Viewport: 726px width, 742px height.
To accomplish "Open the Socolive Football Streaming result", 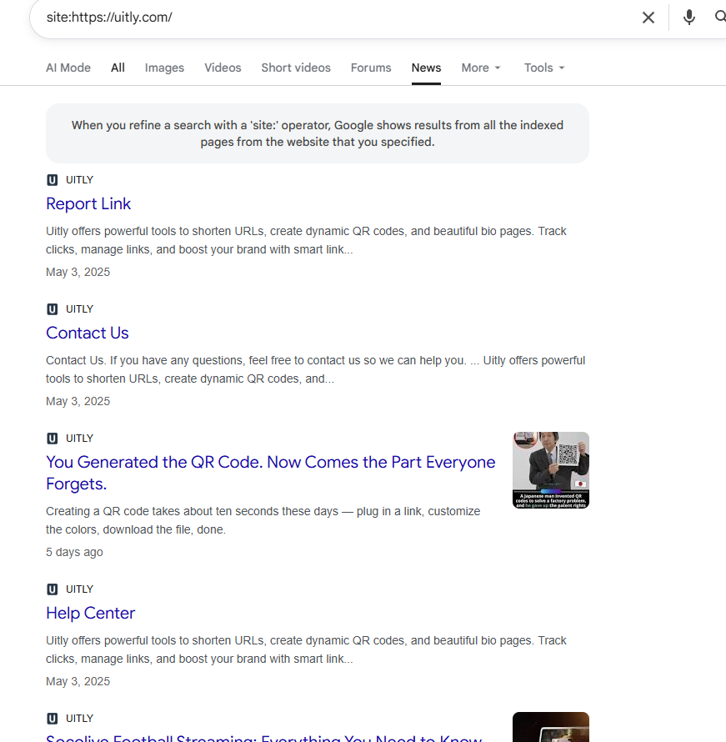I will tap(264, 738).
